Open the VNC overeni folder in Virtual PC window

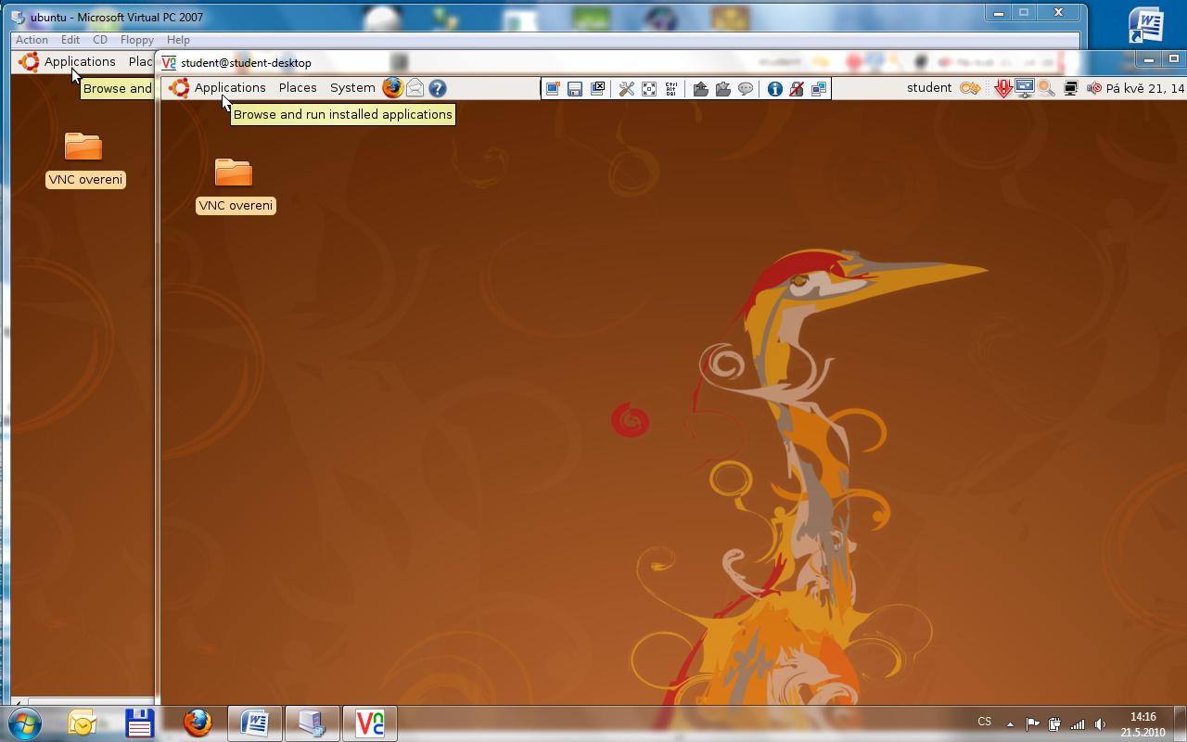(x=84, y=160)
